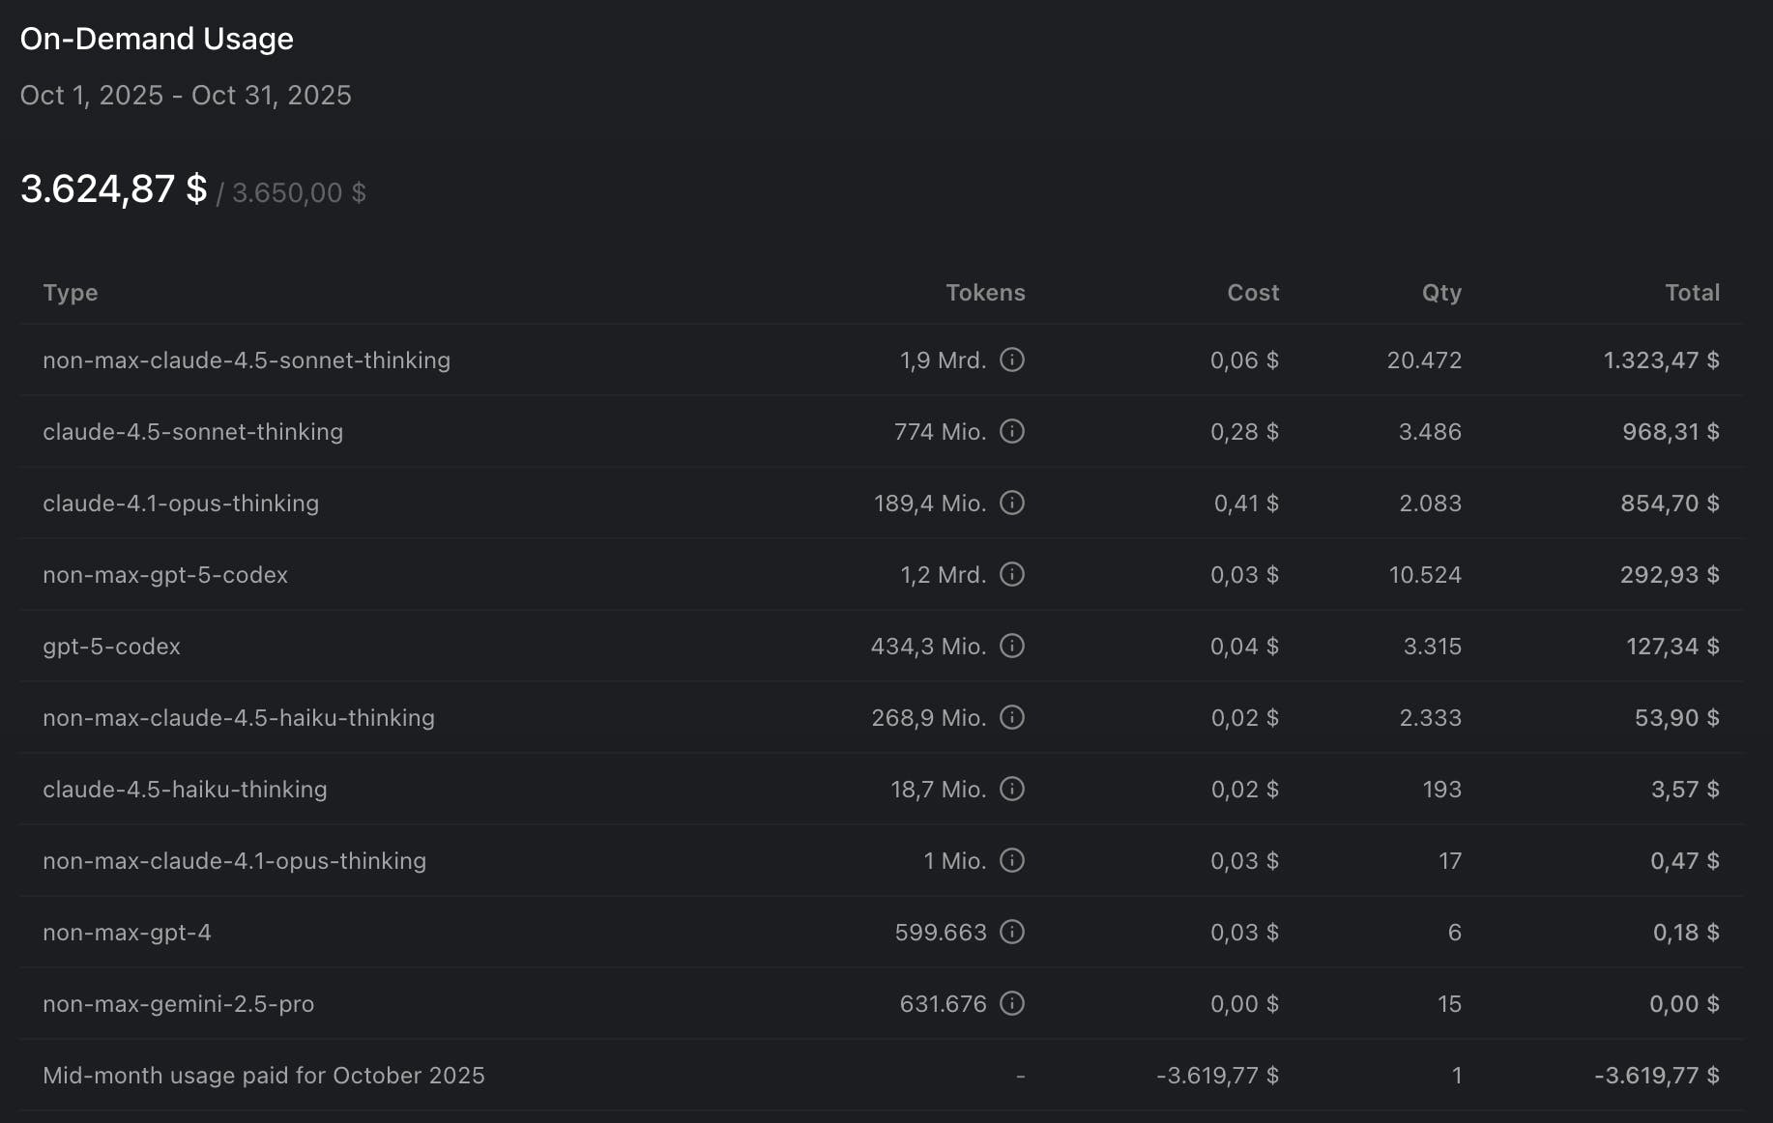1773x1123 pixels.
Task: Click the quantity 3.486
Action: click(1430, 431)
